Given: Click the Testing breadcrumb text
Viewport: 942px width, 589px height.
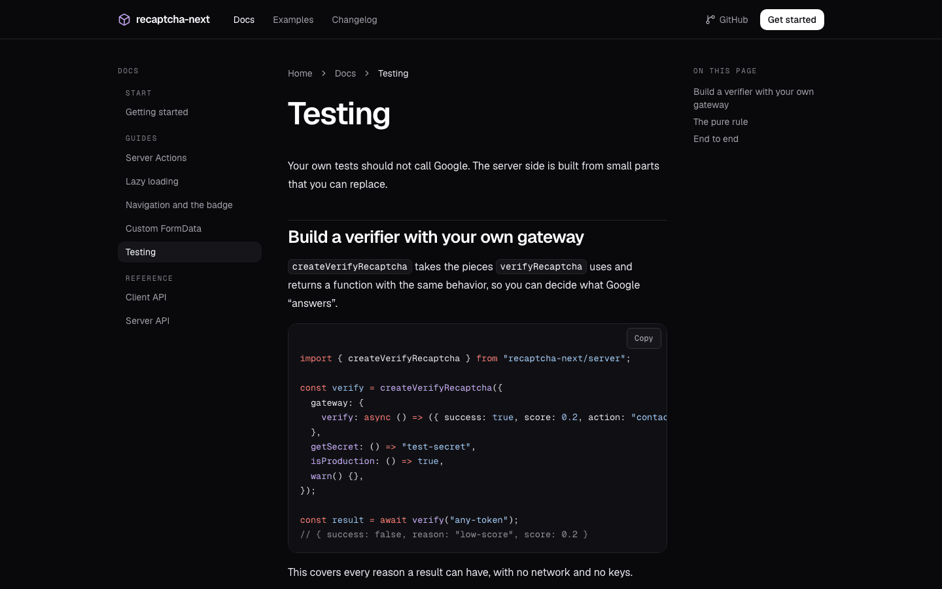Looking at the screenshot, I should (393, 73).
